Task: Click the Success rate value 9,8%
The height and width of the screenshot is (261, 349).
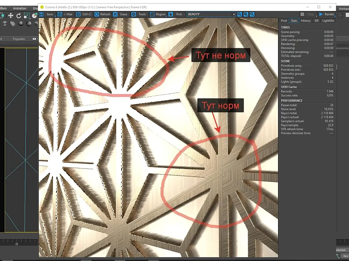Action: 330,95
